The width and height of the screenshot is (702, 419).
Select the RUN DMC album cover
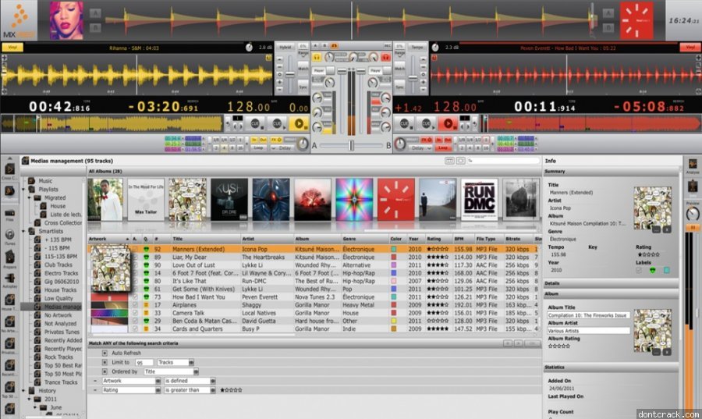479,200
